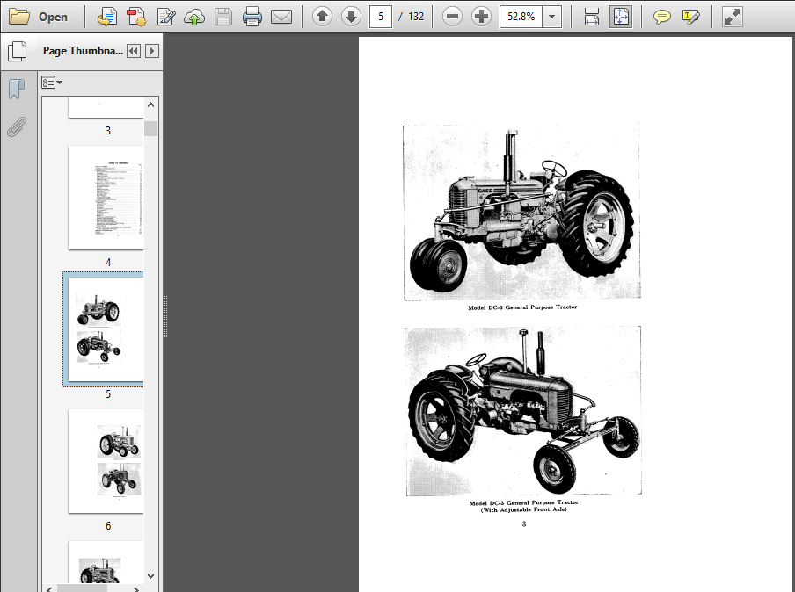Click thumbnail scrollbar up arrow

150,105
